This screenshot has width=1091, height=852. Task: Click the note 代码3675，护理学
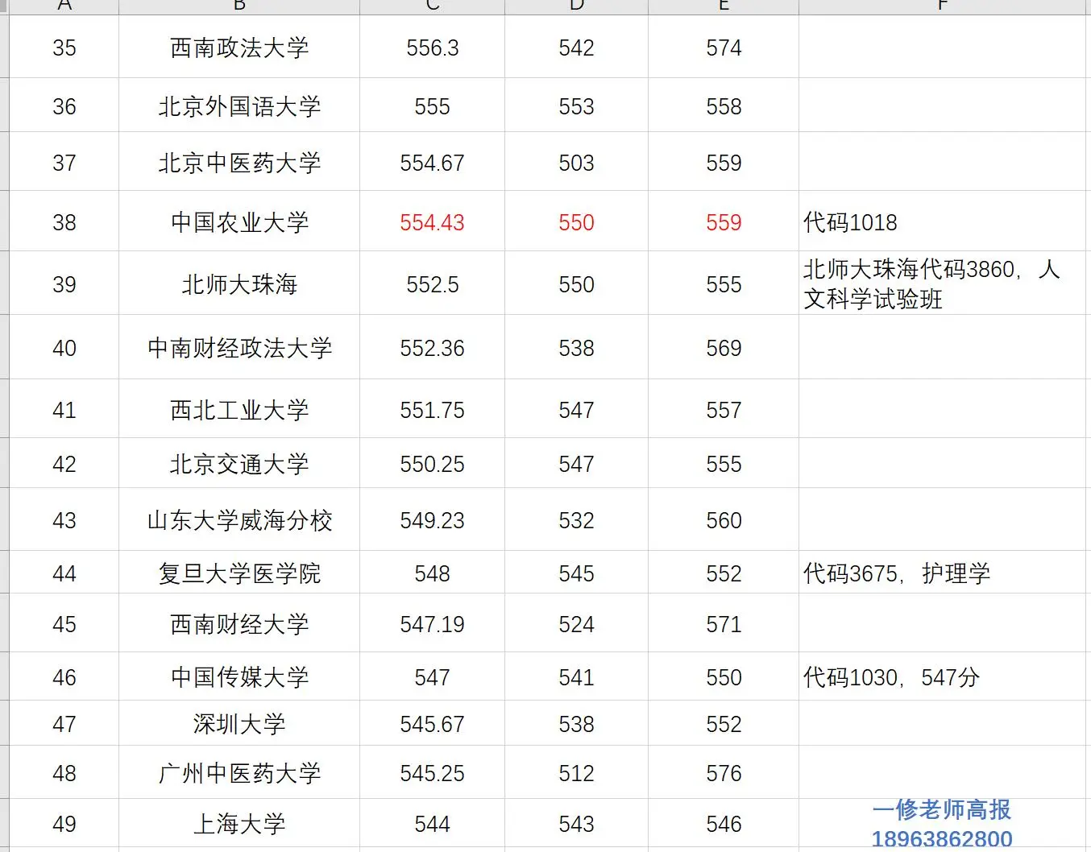pos(898,573)
